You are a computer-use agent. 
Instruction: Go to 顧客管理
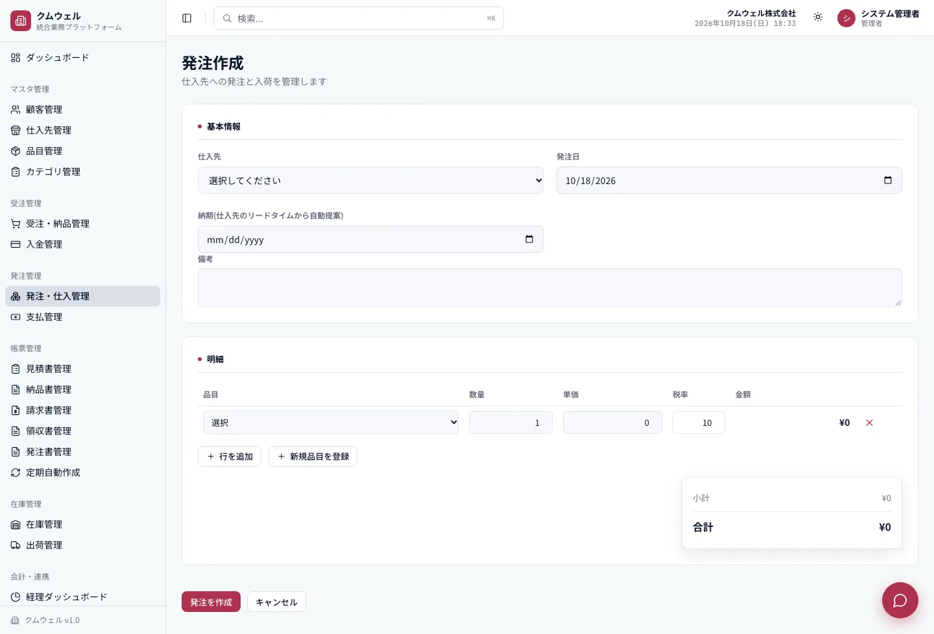[82, 110]
